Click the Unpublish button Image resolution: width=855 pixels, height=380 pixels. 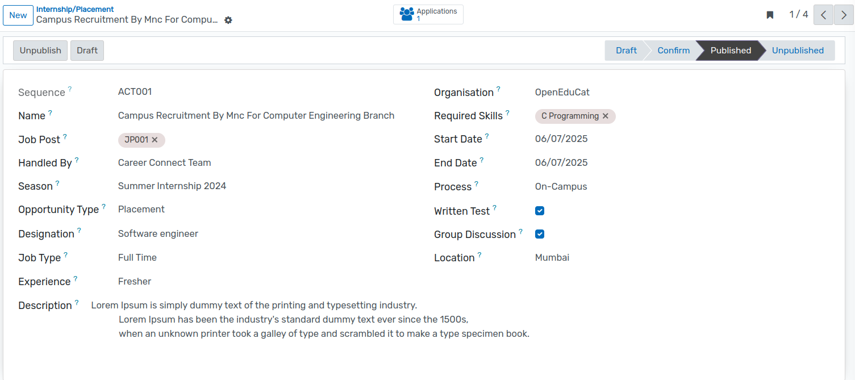point(40,51)
